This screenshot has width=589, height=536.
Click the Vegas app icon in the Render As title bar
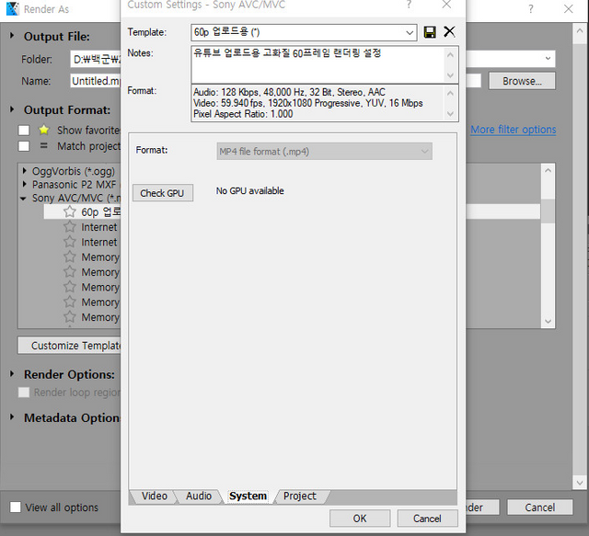13,9
